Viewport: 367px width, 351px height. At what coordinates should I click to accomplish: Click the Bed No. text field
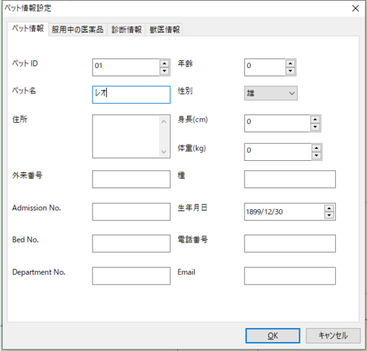(131, 244)
